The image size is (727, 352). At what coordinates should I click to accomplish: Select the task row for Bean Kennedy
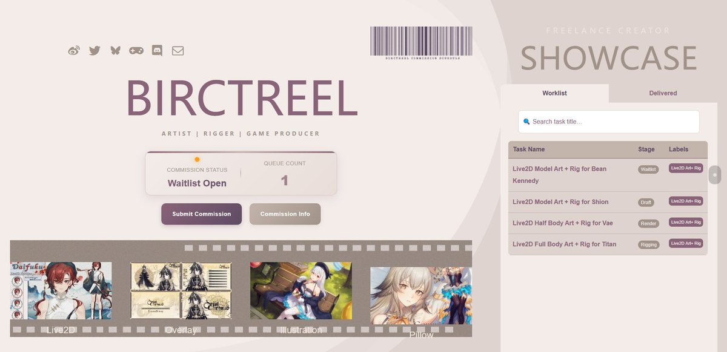pyautogui.click(x=608, y=175)
